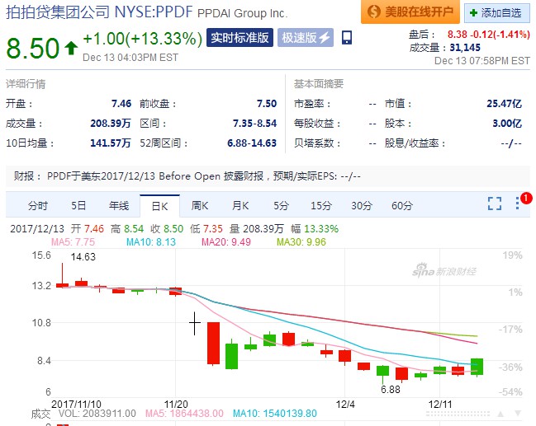
Task: Open the mobile version phone icon
Action: [347, 38]
